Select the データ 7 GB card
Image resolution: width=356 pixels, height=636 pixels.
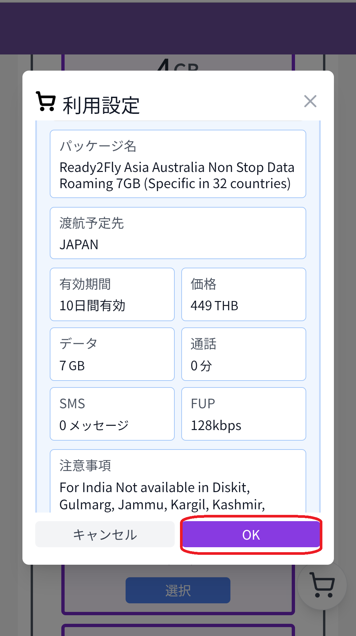point(112,354)
